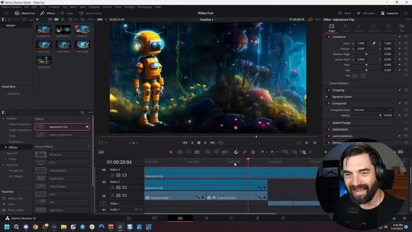Reset the Transform section with its reset icon

click(x=406, y=37)
